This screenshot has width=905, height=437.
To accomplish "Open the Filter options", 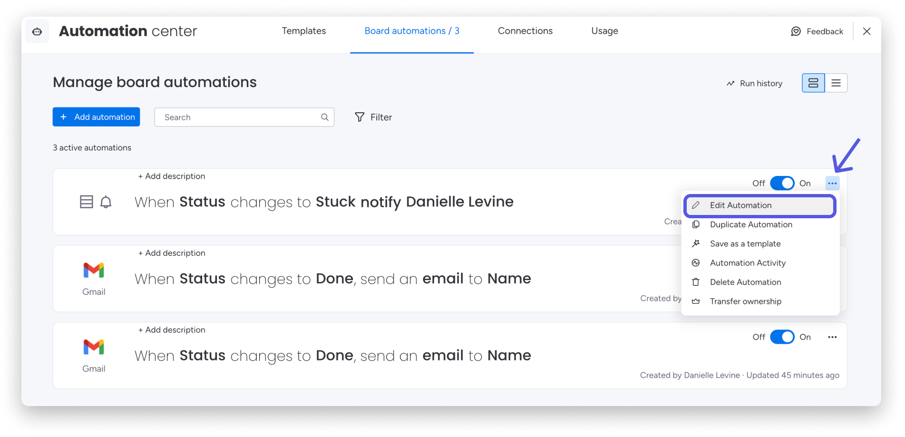I will point(373,117).
